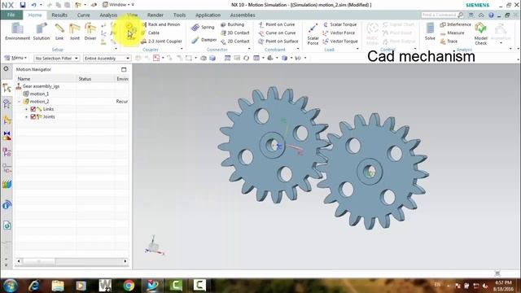
Task: Open Chrome from the taskbar
Action: [x=129, y=285]
